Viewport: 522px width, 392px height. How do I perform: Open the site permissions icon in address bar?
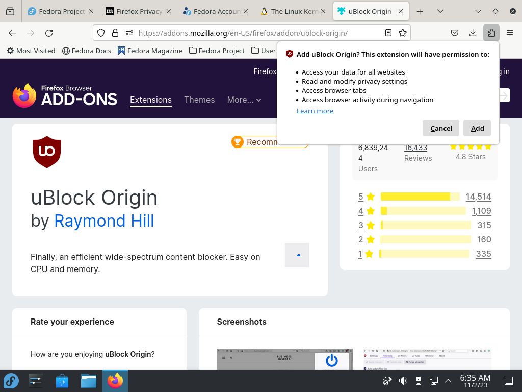coord(129,33)
